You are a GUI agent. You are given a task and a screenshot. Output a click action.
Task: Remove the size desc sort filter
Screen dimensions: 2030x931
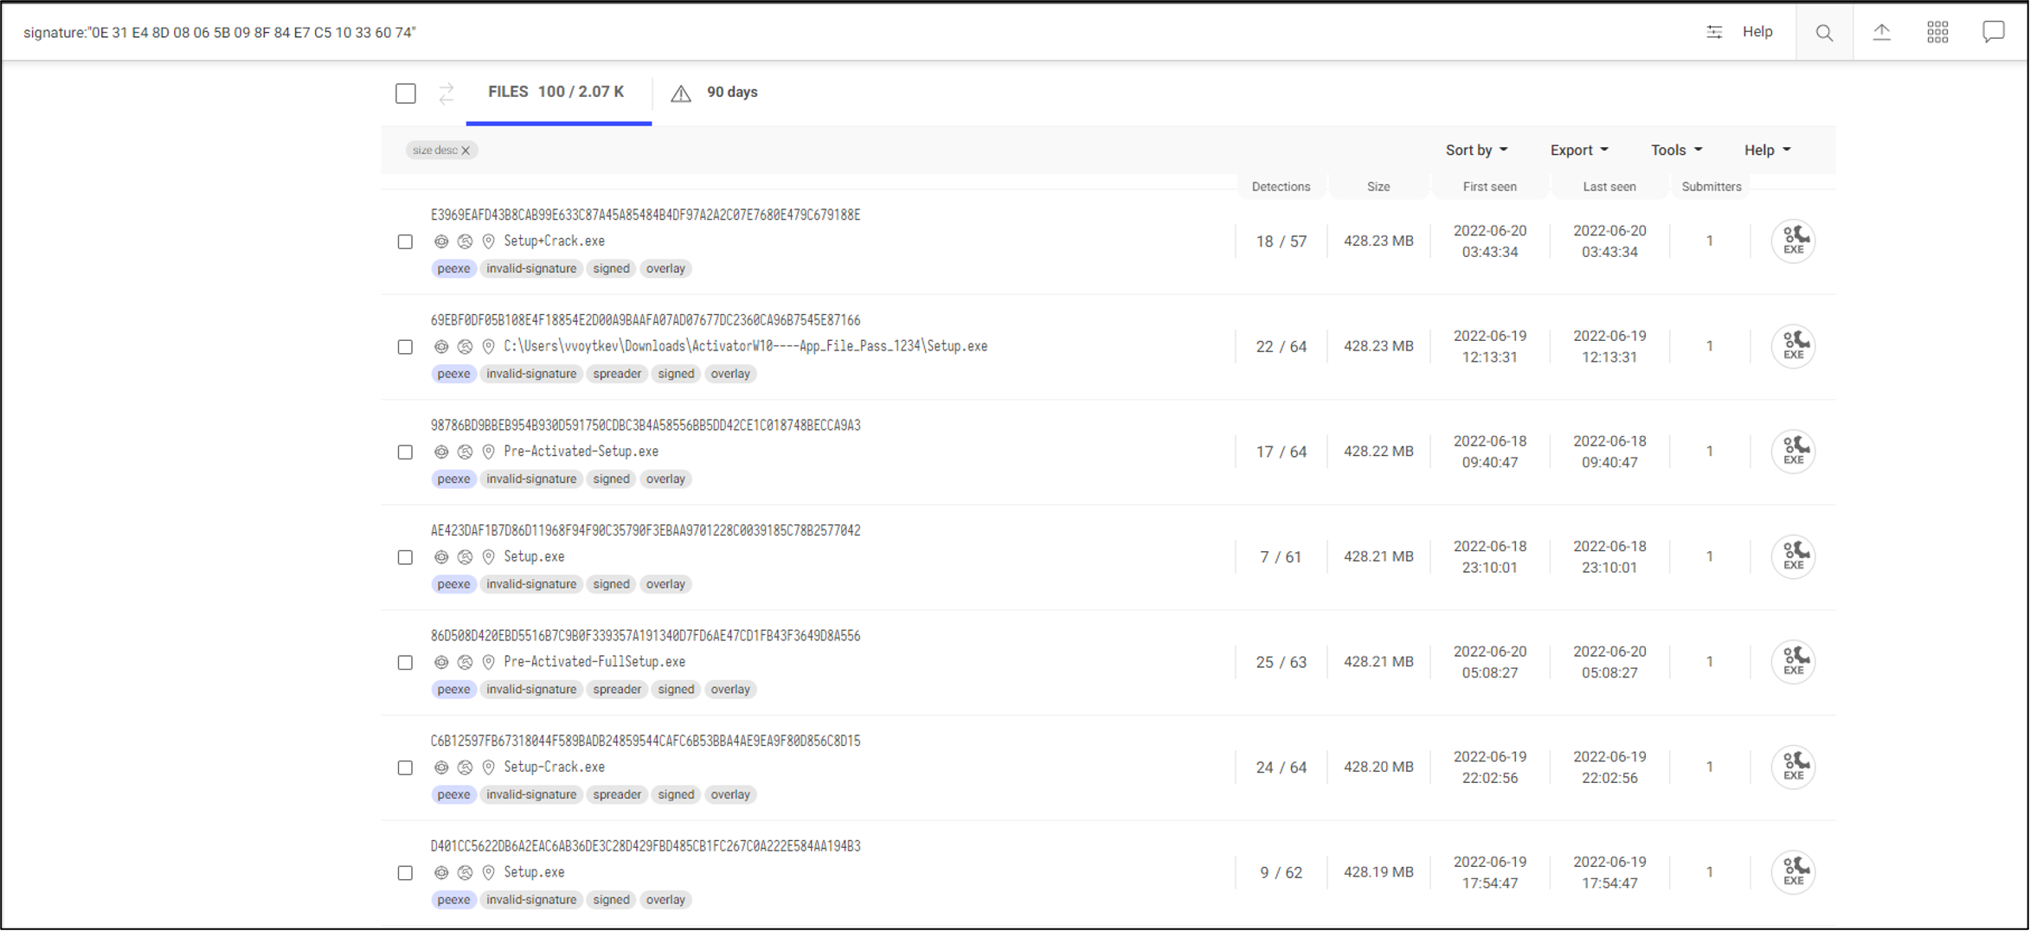click(466, 151)
